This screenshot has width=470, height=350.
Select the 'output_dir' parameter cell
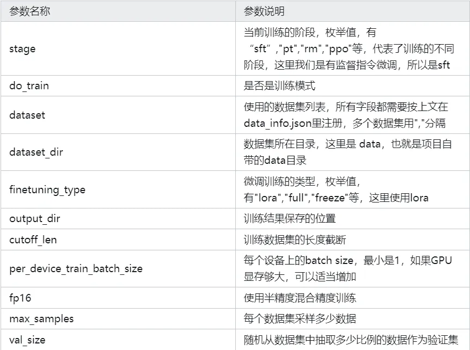tap(118, 219)
